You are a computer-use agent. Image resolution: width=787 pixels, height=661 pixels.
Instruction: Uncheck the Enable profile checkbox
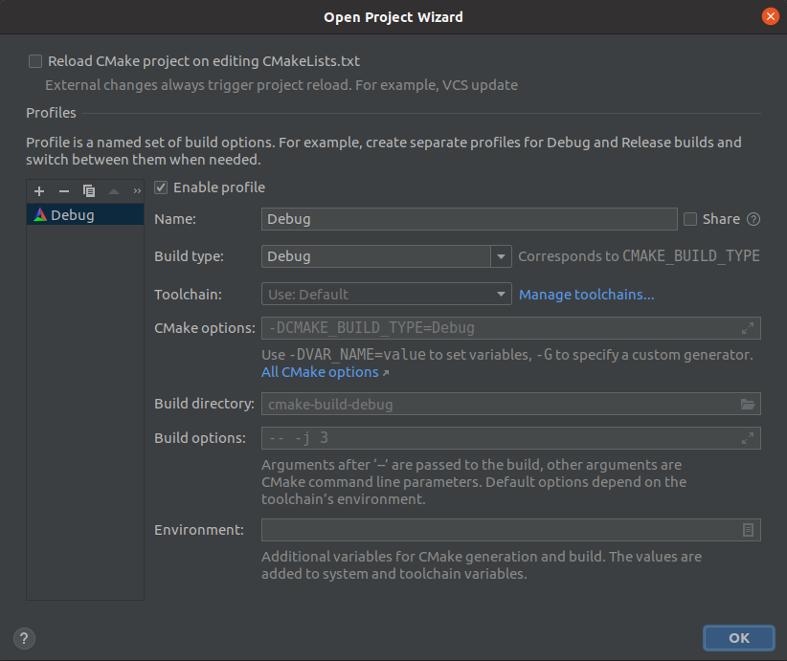pos(161,187)
